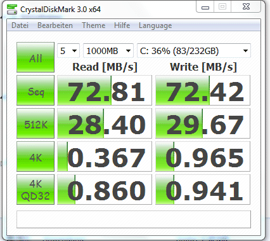270x241 pixels.
Task: Open the Hilfe menu
Action: pos(122,25)
